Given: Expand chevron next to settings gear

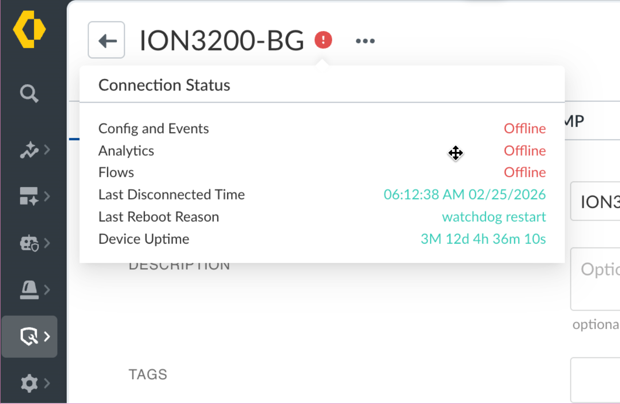Looking at the screenshot, I should point(47,383).
